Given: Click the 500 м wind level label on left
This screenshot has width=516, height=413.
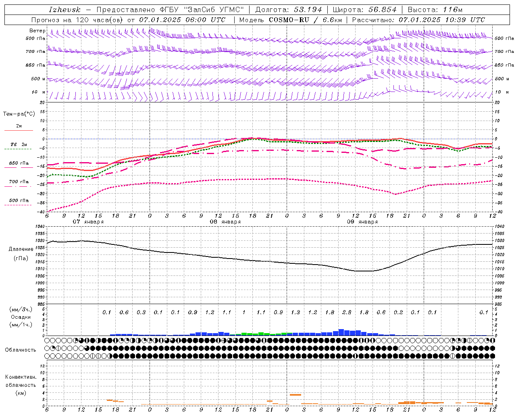Looking at the screenshot, I should point(39,79).
